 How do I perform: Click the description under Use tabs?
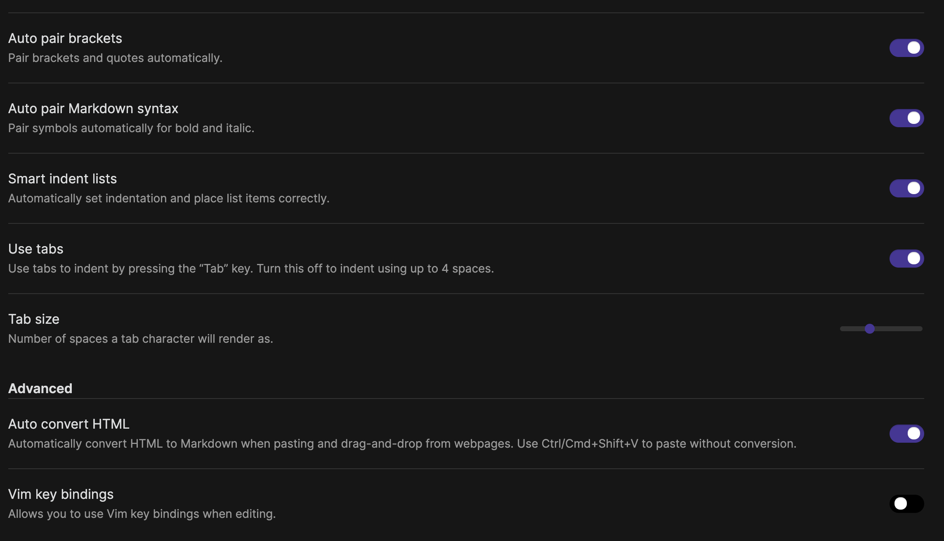coord(251,268)
